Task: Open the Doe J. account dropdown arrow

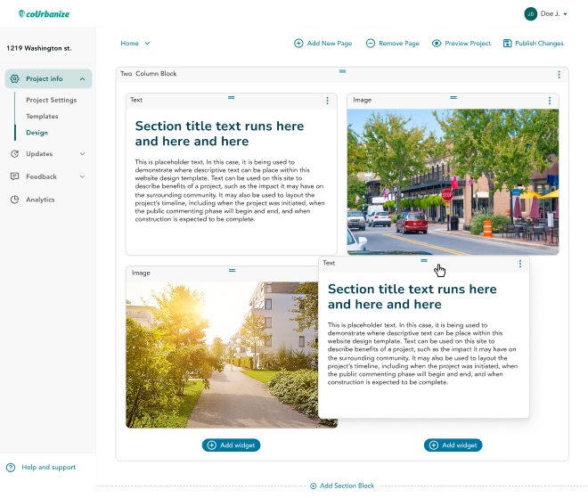Action: [x=565, y=14]
